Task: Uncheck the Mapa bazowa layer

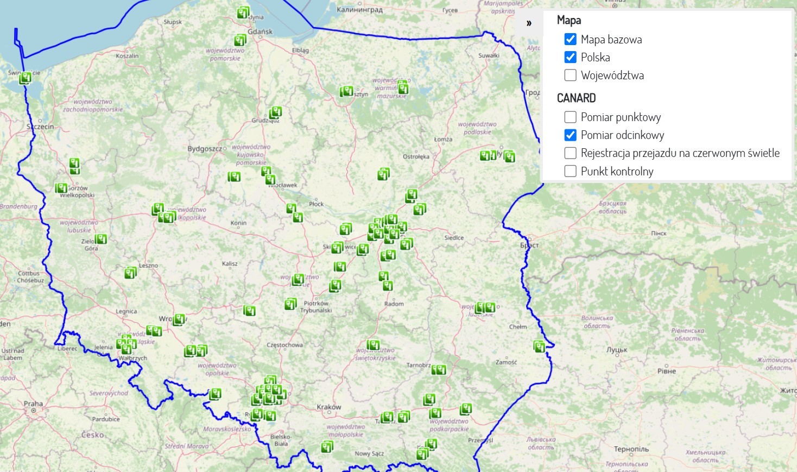Action: [570, 39]
